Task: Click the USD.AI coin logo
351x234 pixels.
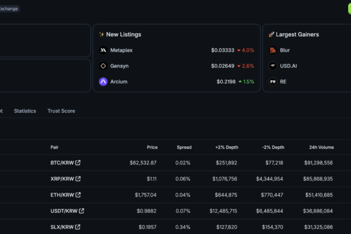Action: tap(273, 66)
